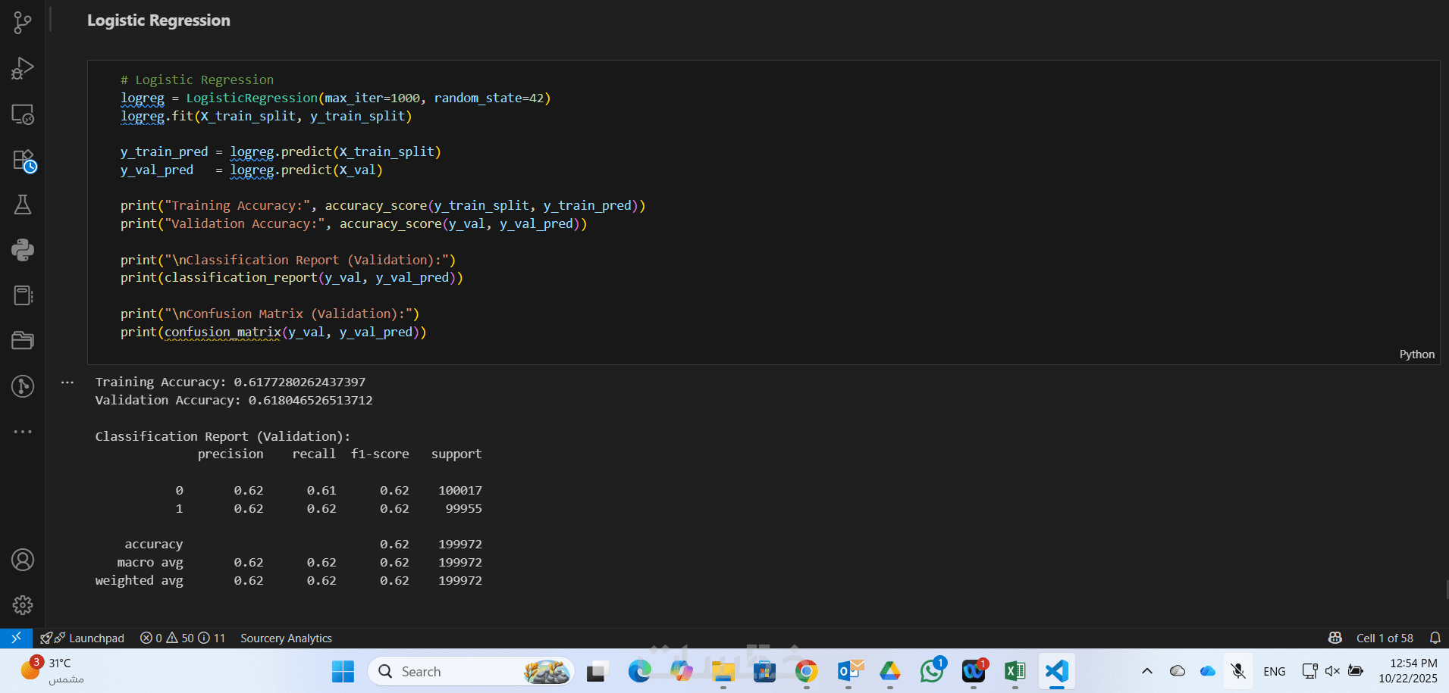Viewport: 1449px width, 693px height.
Task: Click the 'Classification Report (Validation):' output line
Action: (x=223, y=436)
